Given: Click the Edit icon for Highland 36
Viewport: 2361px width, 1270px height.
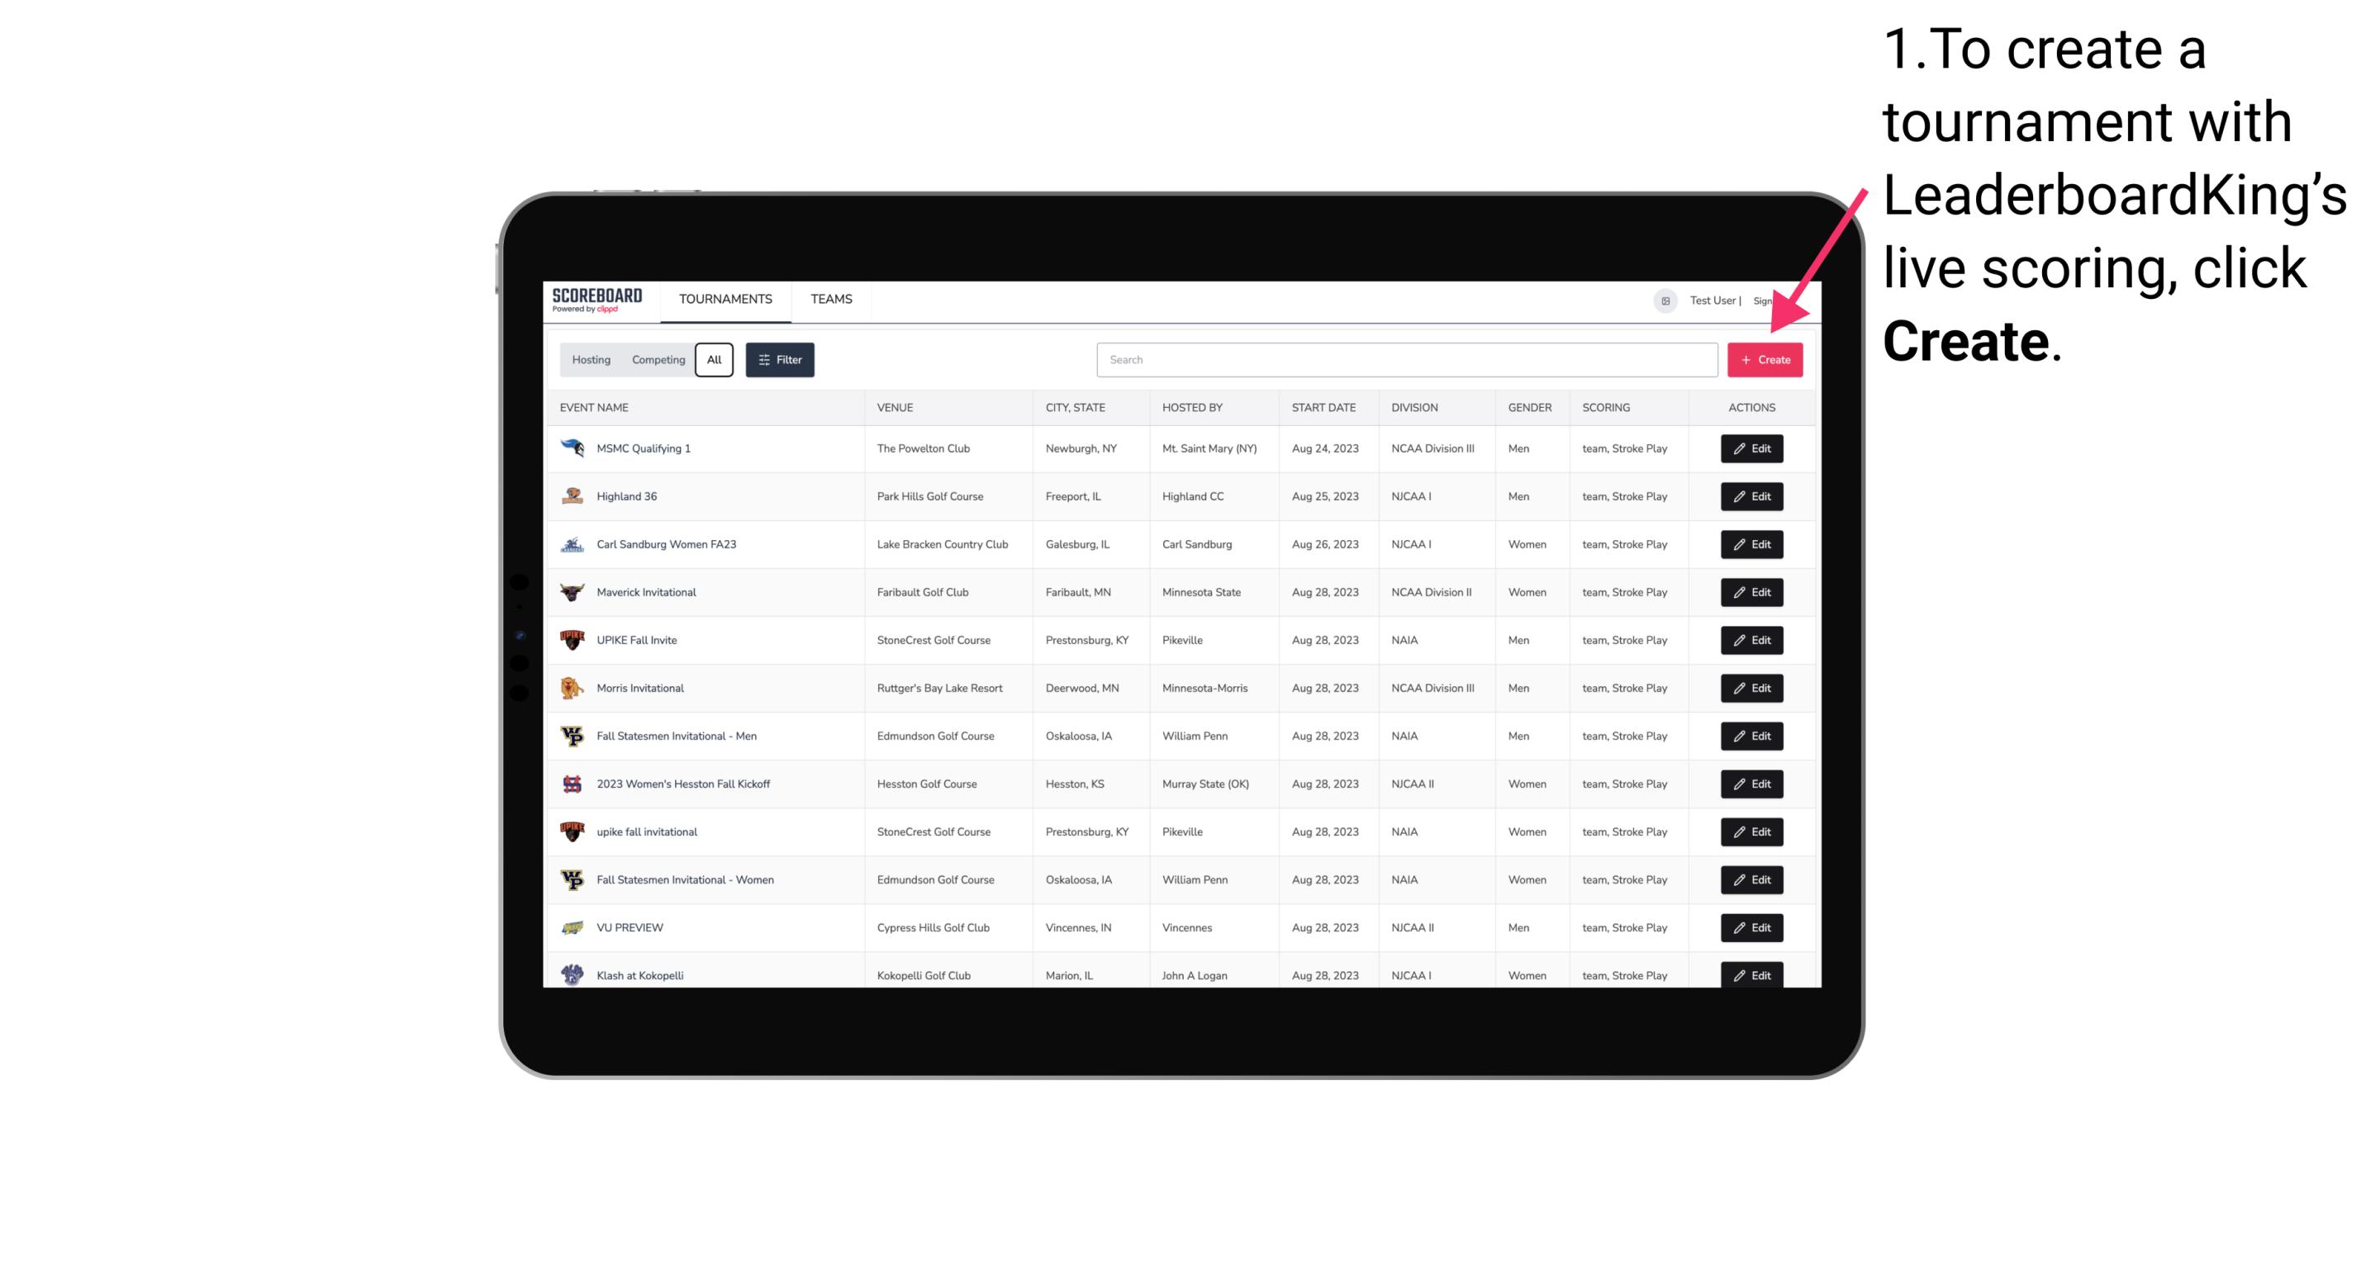Looking at the screenshot, I should click(x=1752, y=495).
